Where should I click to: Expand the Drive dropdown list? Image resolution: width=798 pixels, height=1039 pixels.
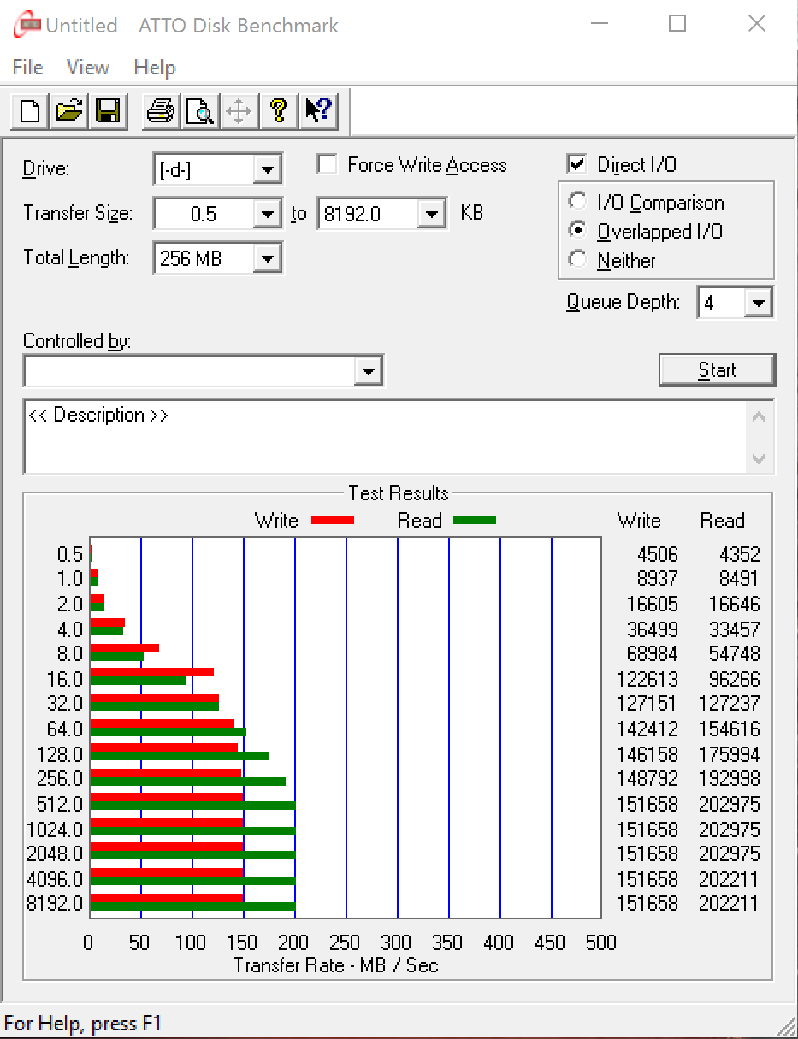pos(268,169)
